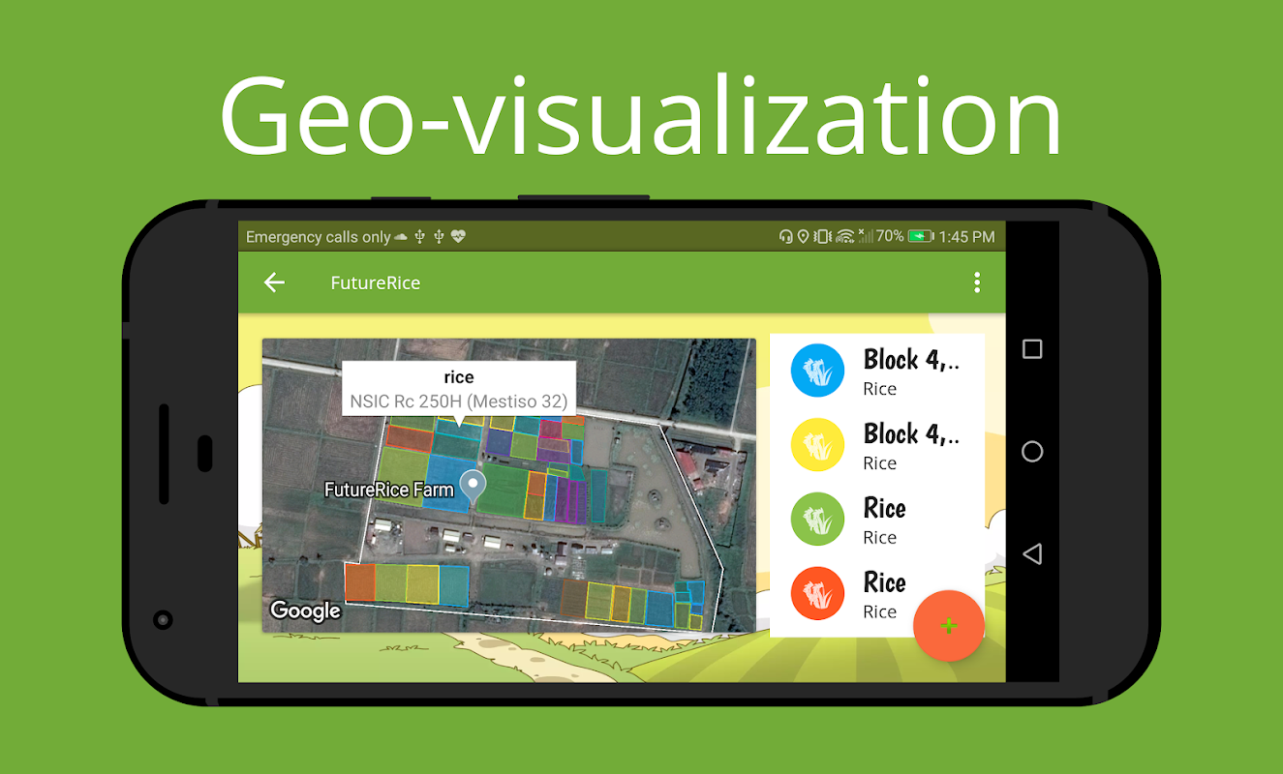The image size is (1283, 774).
Task: Tap the back arrow in the FutureRice toolbar
Action: (x=275, y=283)
